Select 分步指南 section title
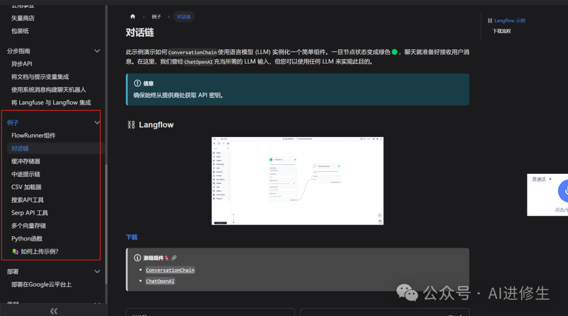 pos(18,51)
